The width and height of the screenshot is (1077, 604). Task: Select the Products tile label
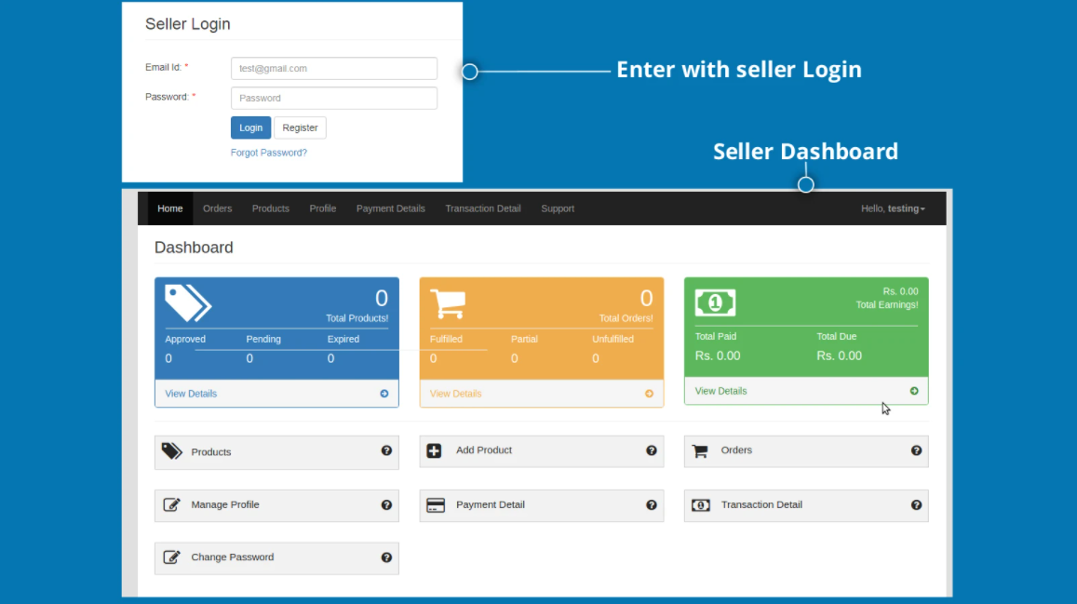pos(211,451)
